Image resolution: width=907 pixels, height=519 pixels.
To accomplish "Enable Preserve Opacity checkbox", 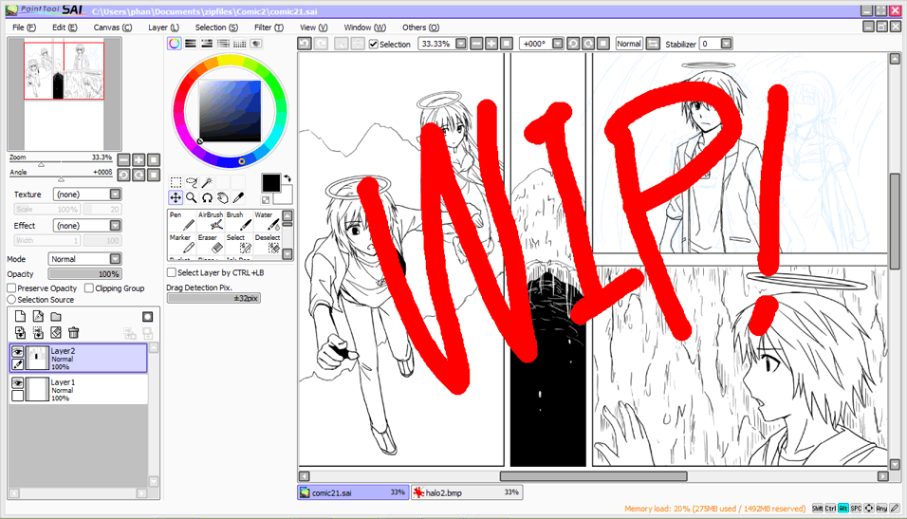I will click(x=11, y=287).
